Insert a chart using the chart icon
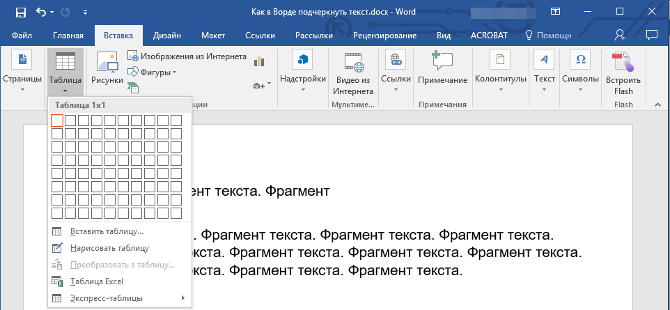 tap(260, 61)
